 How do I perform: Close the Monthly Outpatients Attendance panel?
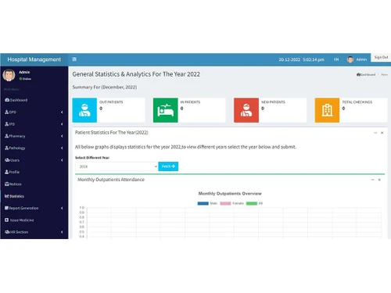coord(379,180)
